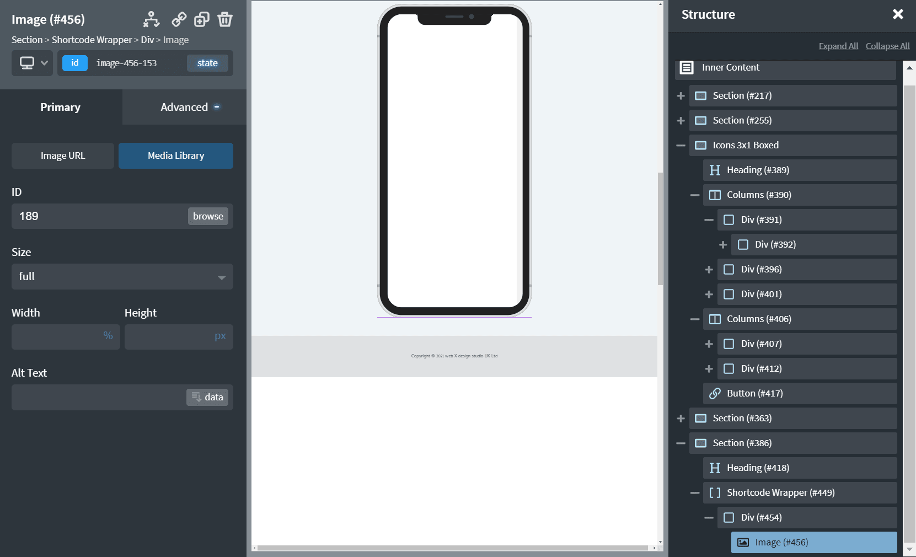Toggle the state selector button
Image resolution: width=916 pixels, height=557 pixels.
tap(207, 63)
